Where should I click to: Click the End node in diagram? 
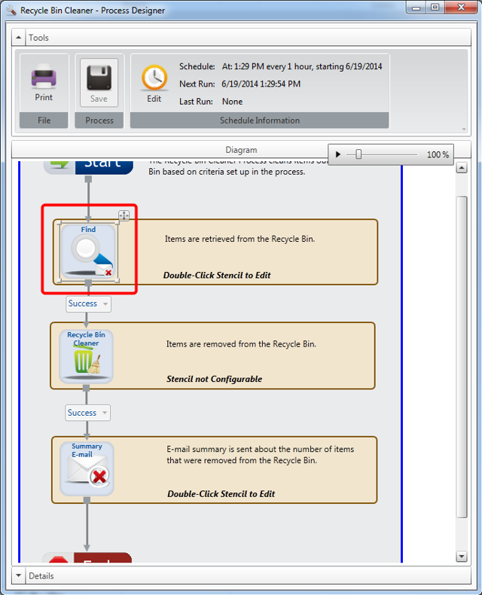click(x=88, y=560)
